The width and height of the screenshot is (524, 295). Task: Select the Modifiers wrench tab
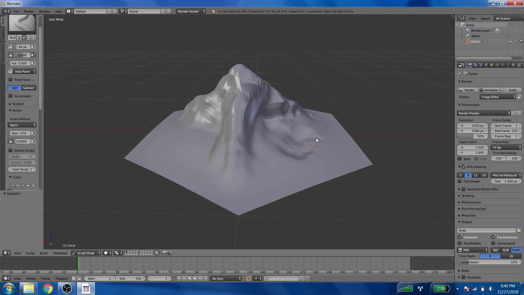[503, 65]
